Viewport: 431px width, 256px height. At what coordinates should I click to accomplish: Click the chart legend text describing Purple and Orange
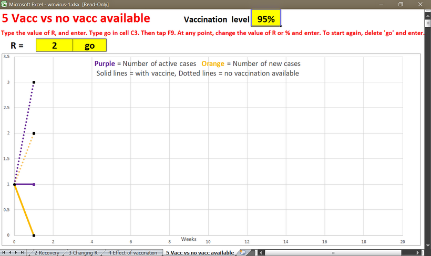coord(197,63)
